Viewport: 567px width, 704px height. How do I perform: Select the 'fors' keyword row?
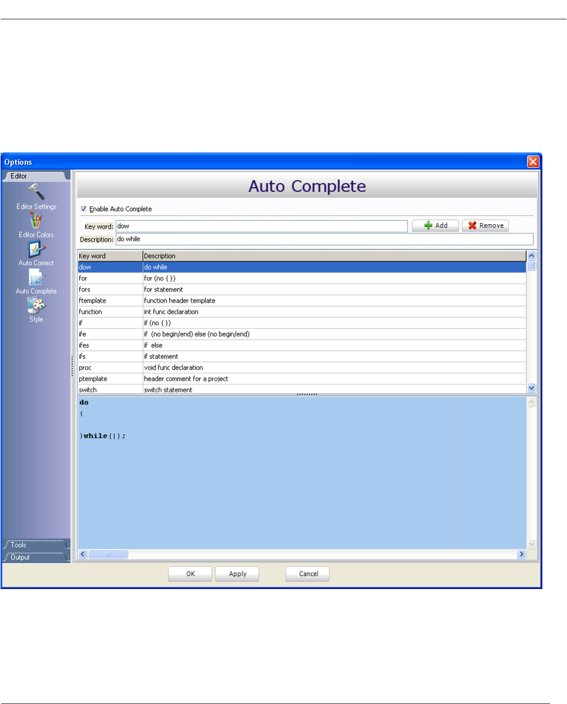click(x=302, y=289)
